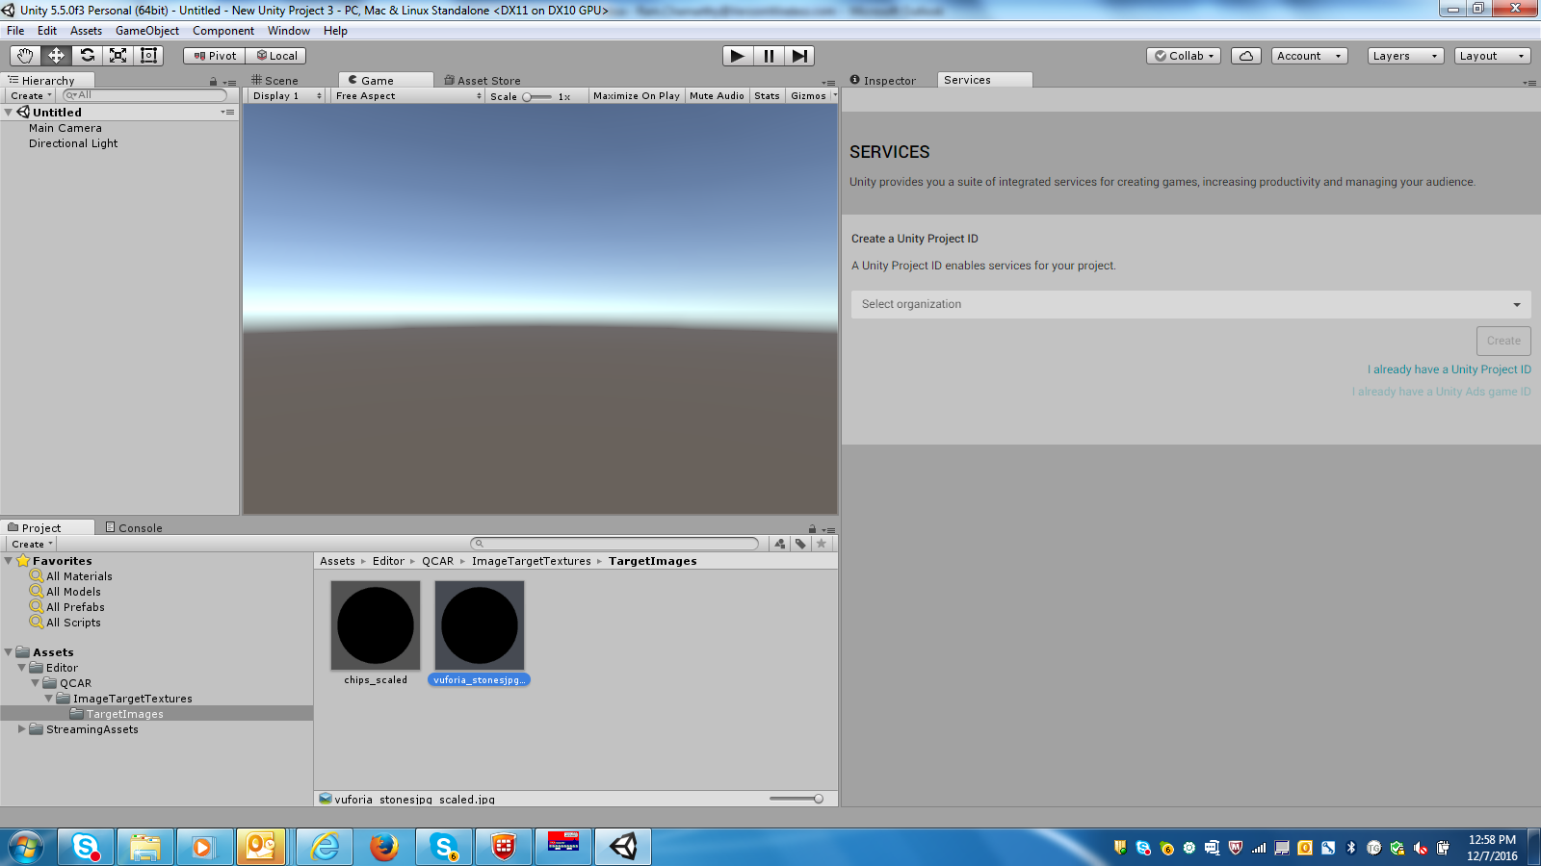Screen dimensions: 1541x866
Task: Open the Layout dropdown
Action: point(1492,56)
